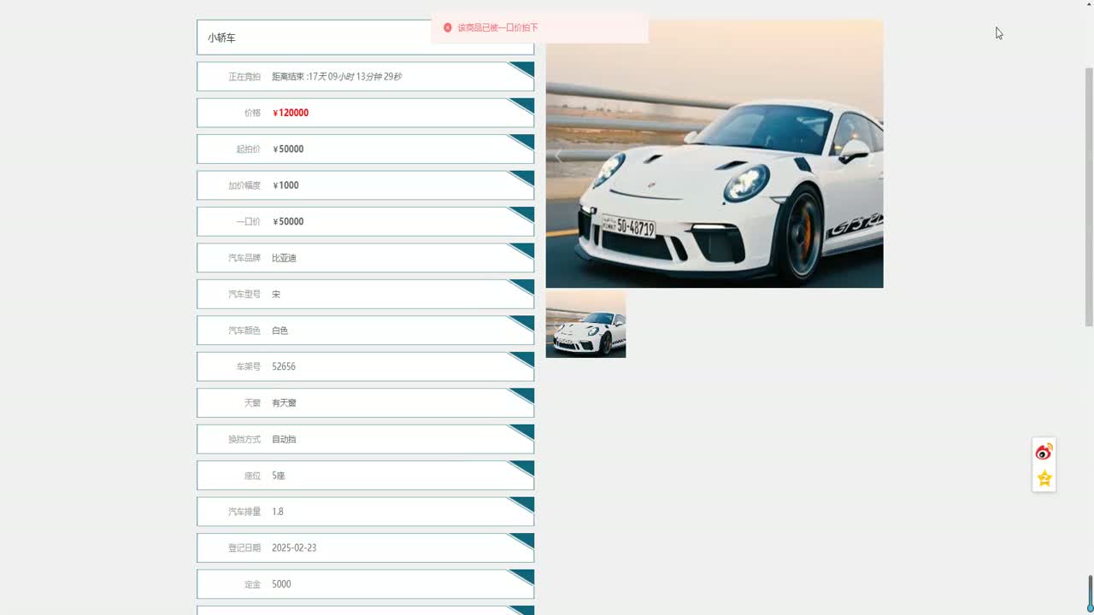Click the red price ¥120000
Image resolution: width=1094 pixels, height=615 pixels.
point(291,113)
